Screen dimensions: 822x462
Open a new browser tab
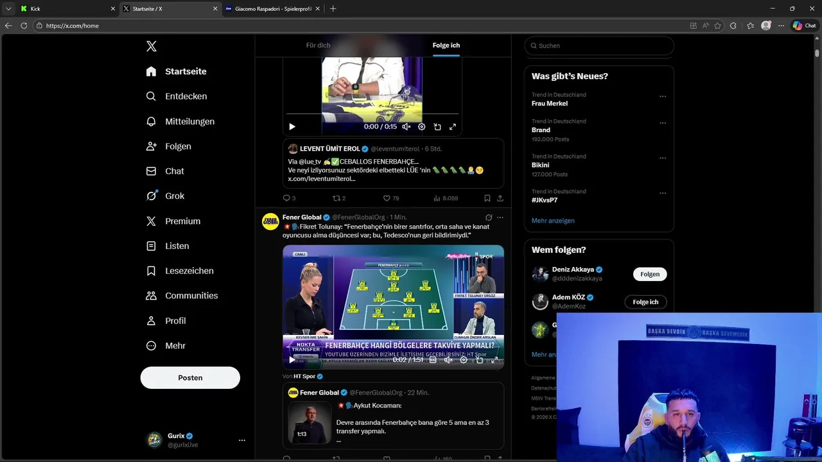[333, 9]
